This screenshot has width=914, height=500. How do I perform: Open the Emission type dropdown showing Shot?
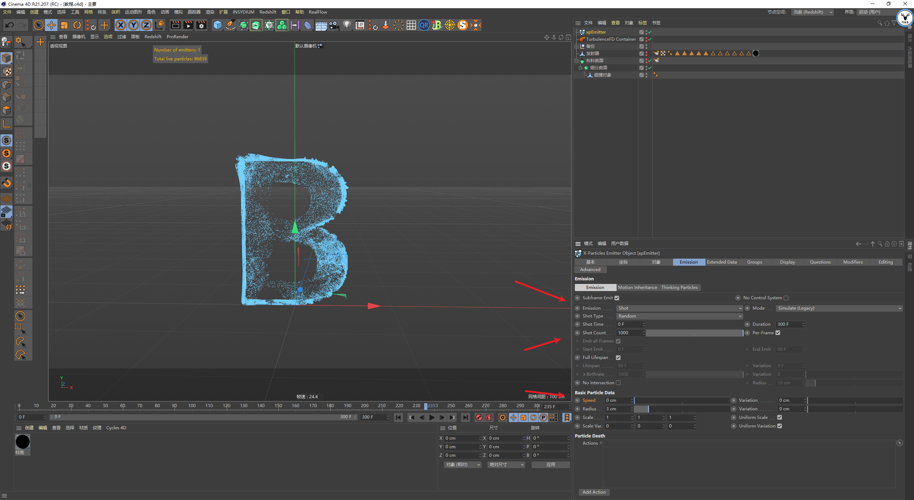(679, 308)
